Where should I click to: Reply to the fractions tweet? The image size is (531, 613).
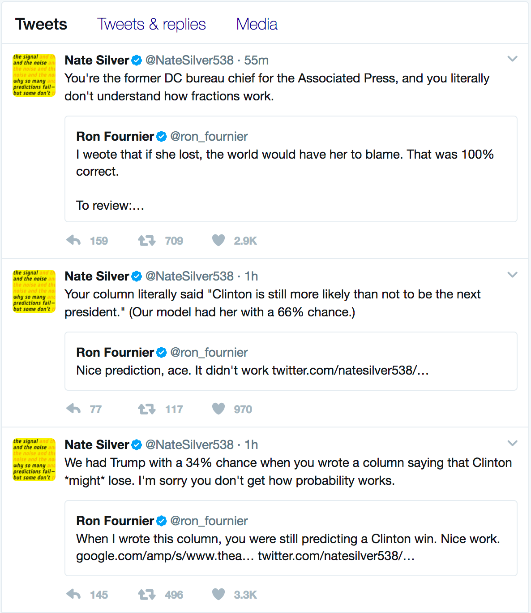pos(74,241)
